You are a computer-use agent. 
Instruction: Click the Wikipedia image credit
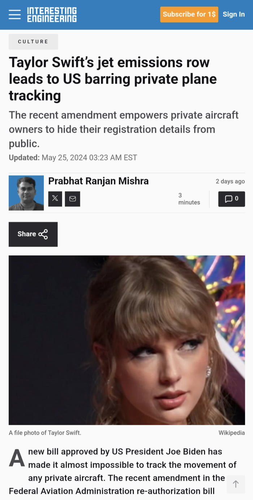tap(232, 432)
